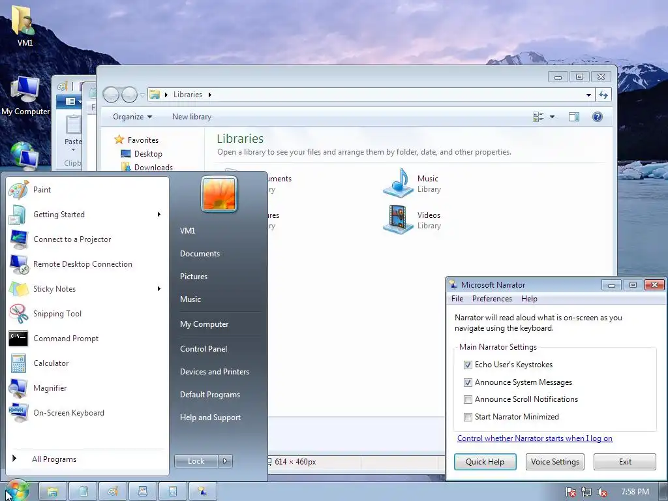Open the Music library icon
Viewport: 668px width, 501px height.
(x=398, y=183)
